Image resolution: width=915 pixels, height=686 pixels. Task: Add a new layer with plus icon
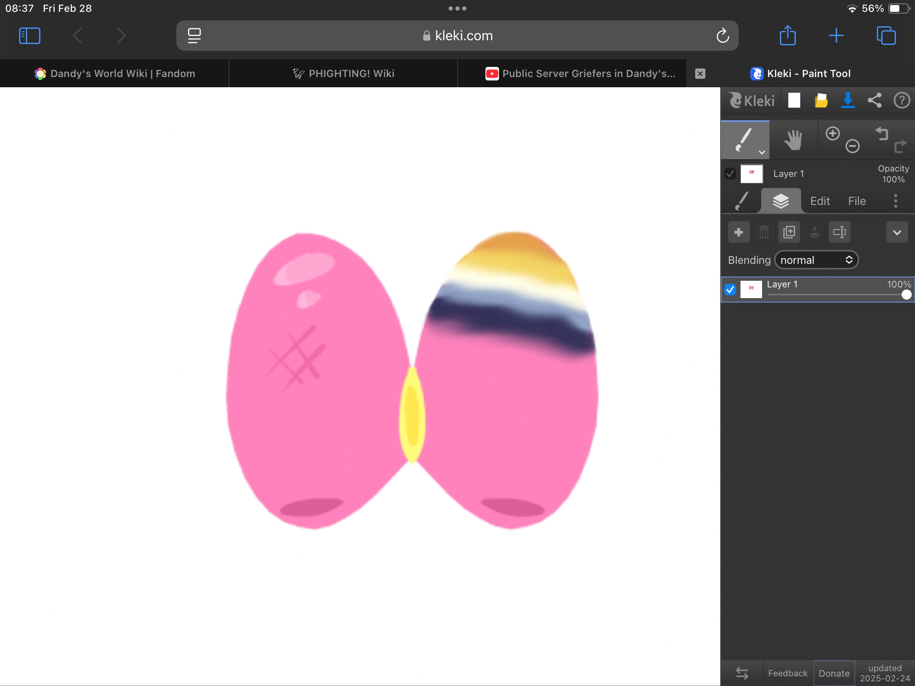tap(738, 232)
